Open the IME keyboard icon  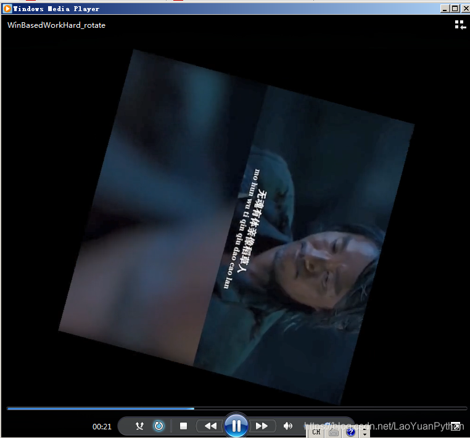coord(334,433)
